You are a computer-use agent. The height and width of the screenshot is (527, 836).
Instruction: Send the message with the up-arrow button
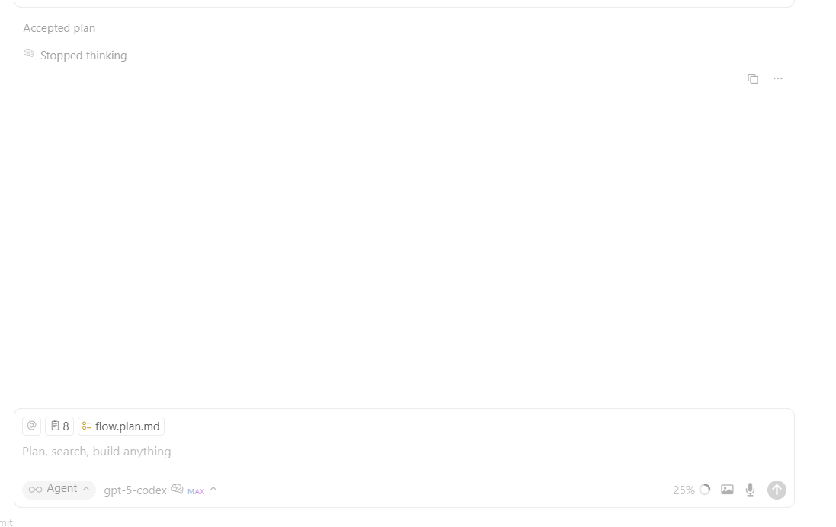pyautogui.click(x=777, y=490)
